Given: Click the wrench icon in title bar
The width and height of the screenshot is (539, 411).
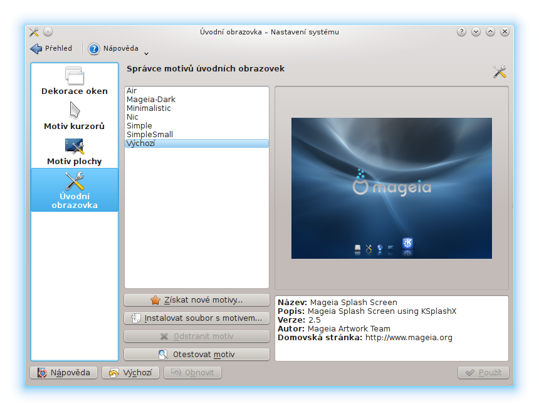Looking at the screenshot, I should (34, 32).
